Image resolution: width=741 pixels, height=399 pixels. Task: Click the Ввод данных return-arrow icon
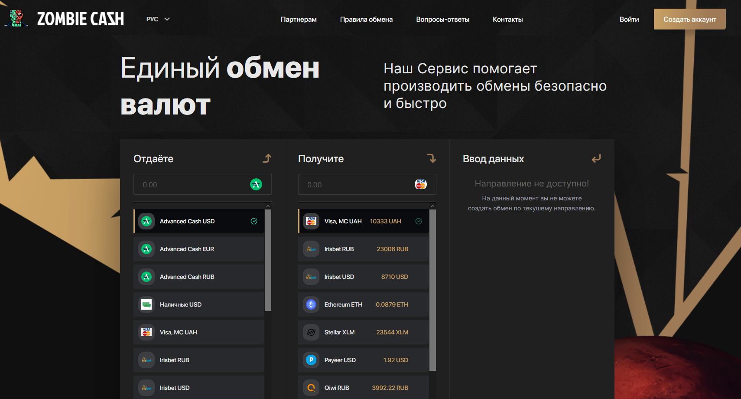click(x=596, y=159)
